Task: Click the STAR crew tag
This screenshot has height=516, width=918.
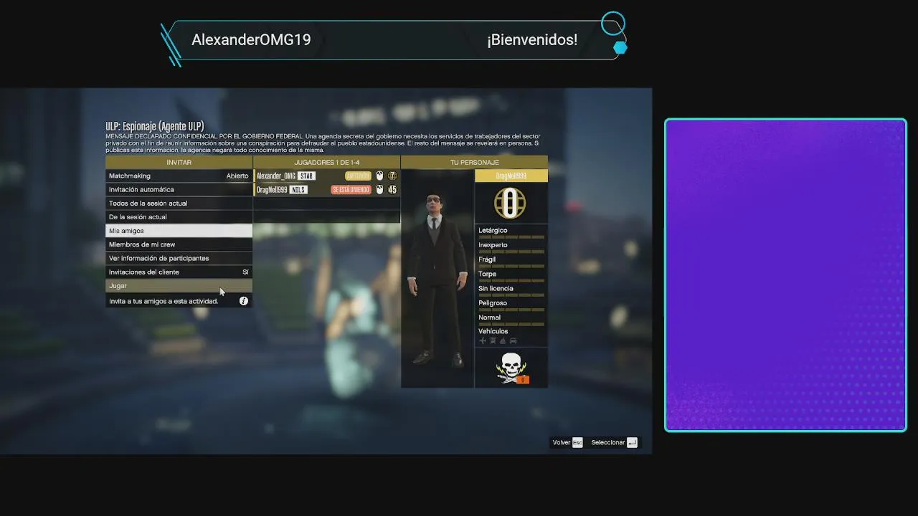Action: (306, 176)
